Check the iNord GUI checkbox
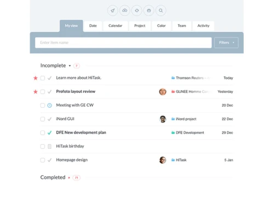 [x=43, y=119]
